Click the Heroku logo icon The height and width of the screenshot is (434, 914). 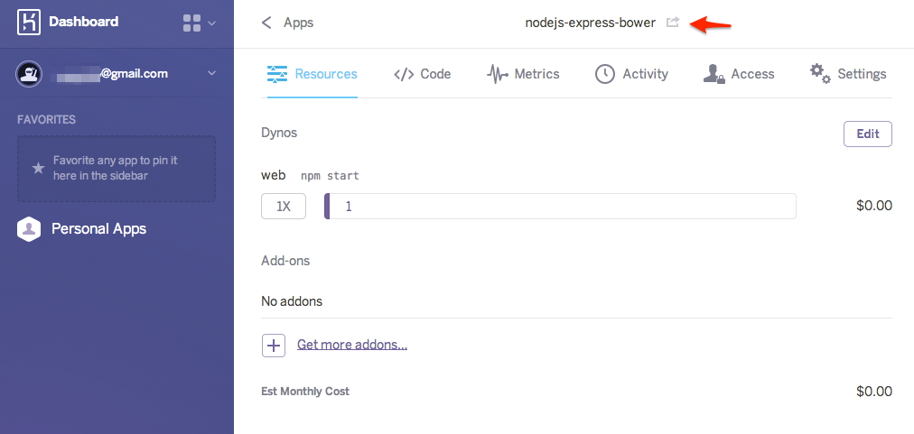pos(28,23)
